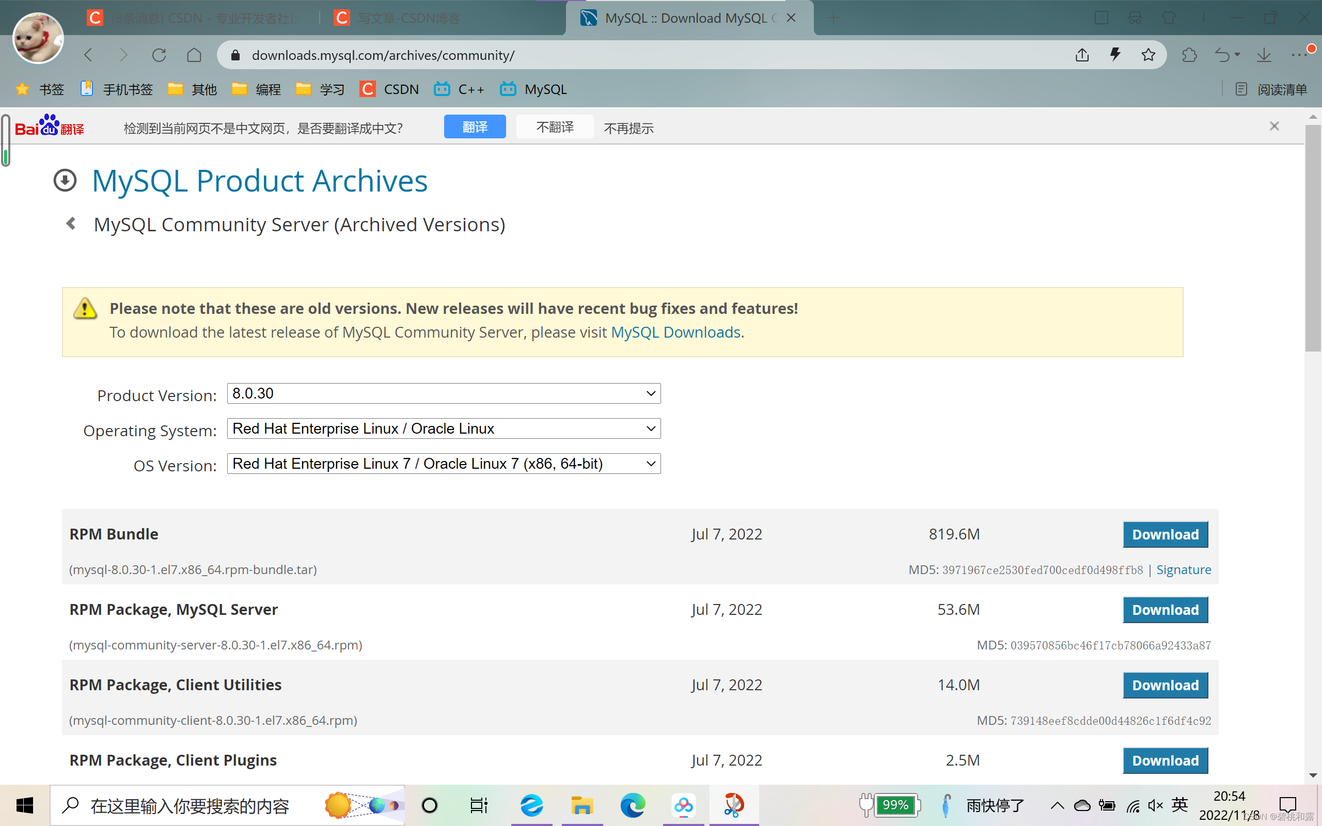Open the extensions puzzle icon
The image size is (1322, 826).
1189,55
